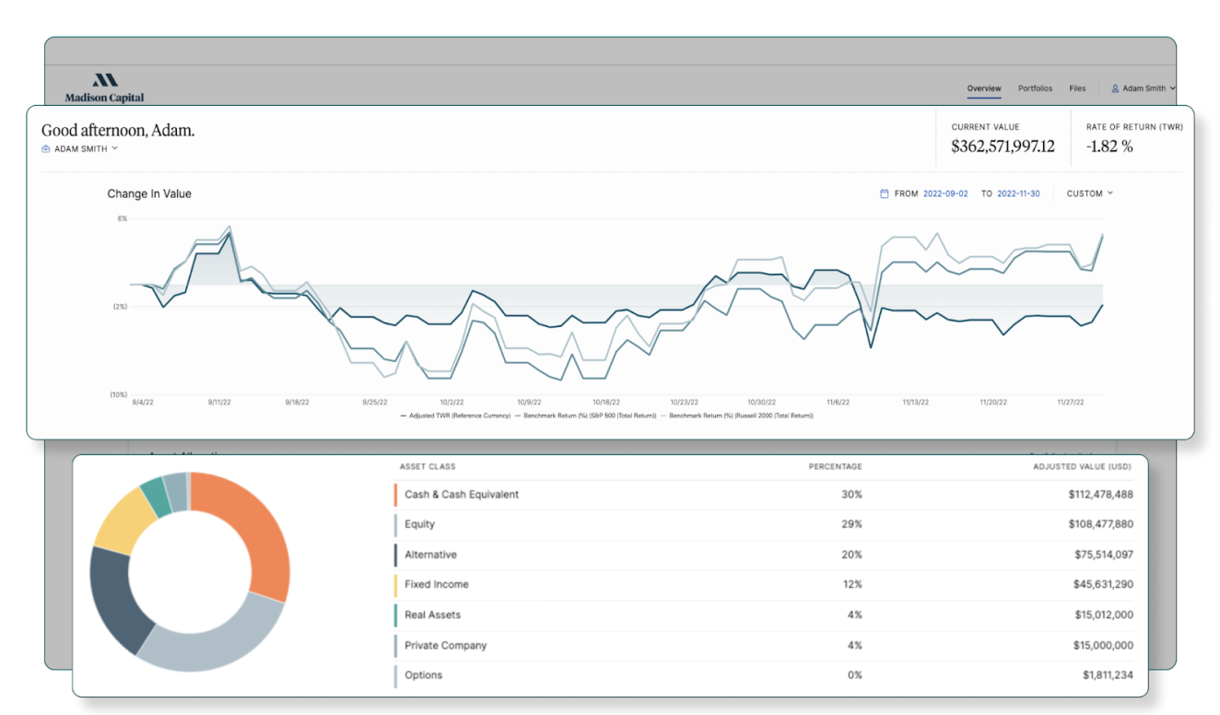Click the teal Real Assets color bar
1220x715 pixels.
pyautogui.click(x=395, y=615)
